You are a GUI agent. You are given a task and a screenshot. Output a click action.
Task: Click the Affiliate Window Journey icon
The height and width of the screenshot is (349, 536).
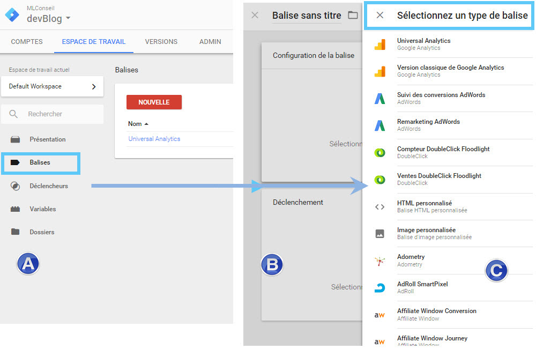pyautogui.click(x=379, y=342)
